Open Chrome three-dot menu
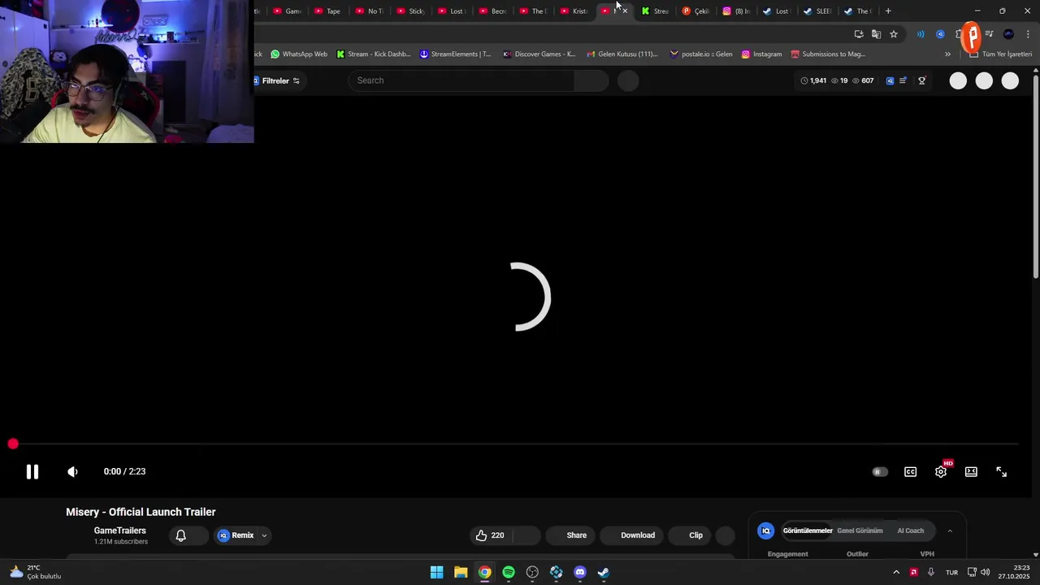The width and height of the screenshot is (1040, 585). (x=1028, y=34)
